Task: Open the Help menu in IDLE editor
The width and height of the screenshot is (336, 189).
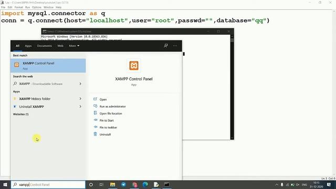Action: pos(58,7)
